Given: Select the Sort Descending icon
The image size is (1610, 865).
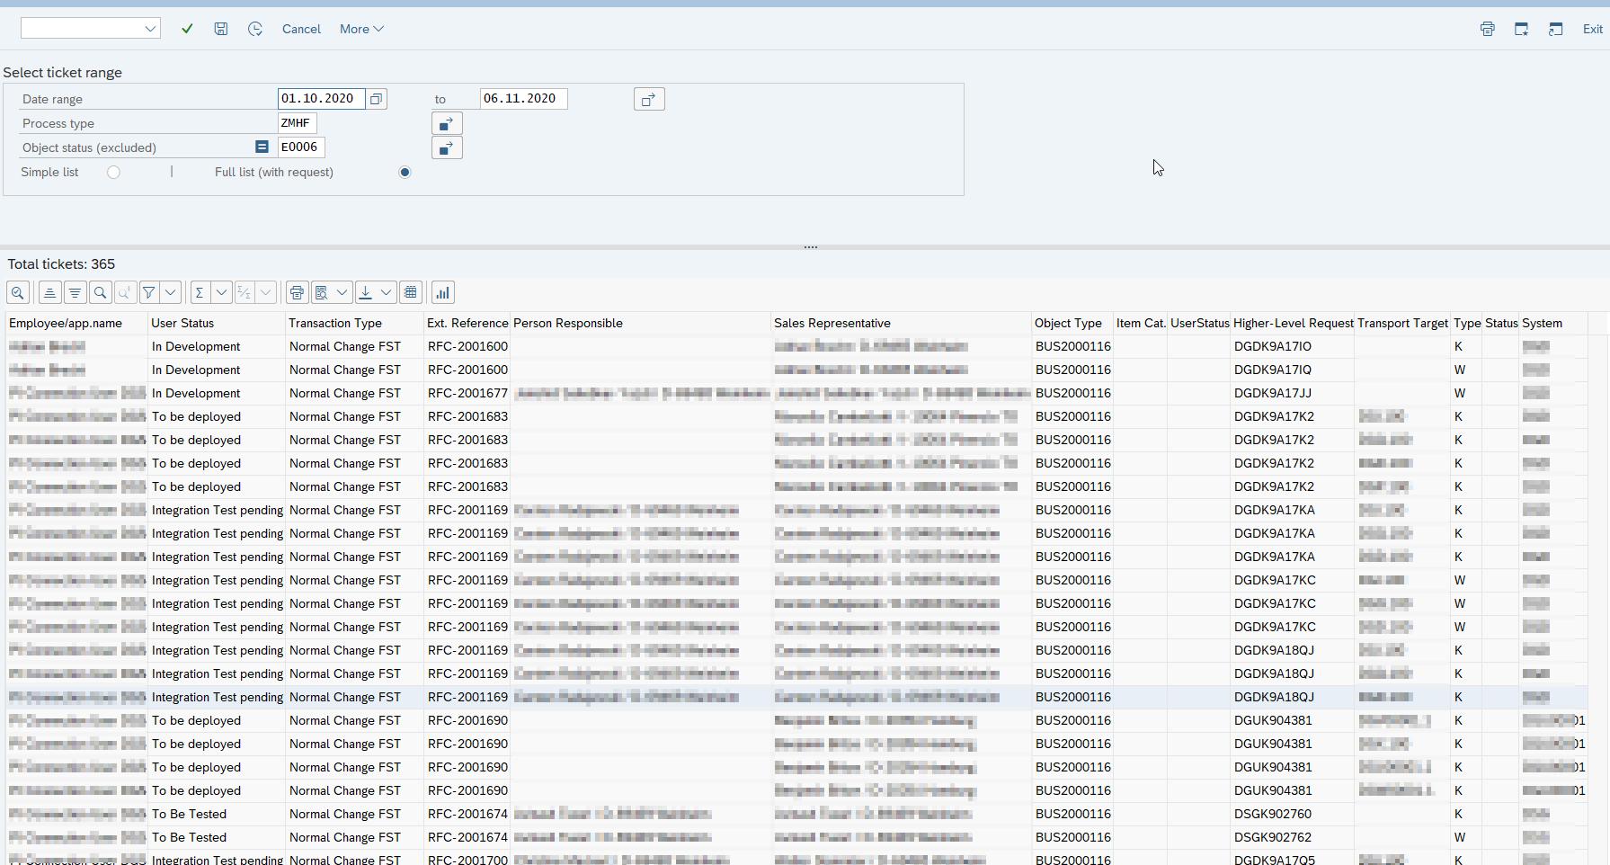Looking at the screenshot, I should pos(75,292).
